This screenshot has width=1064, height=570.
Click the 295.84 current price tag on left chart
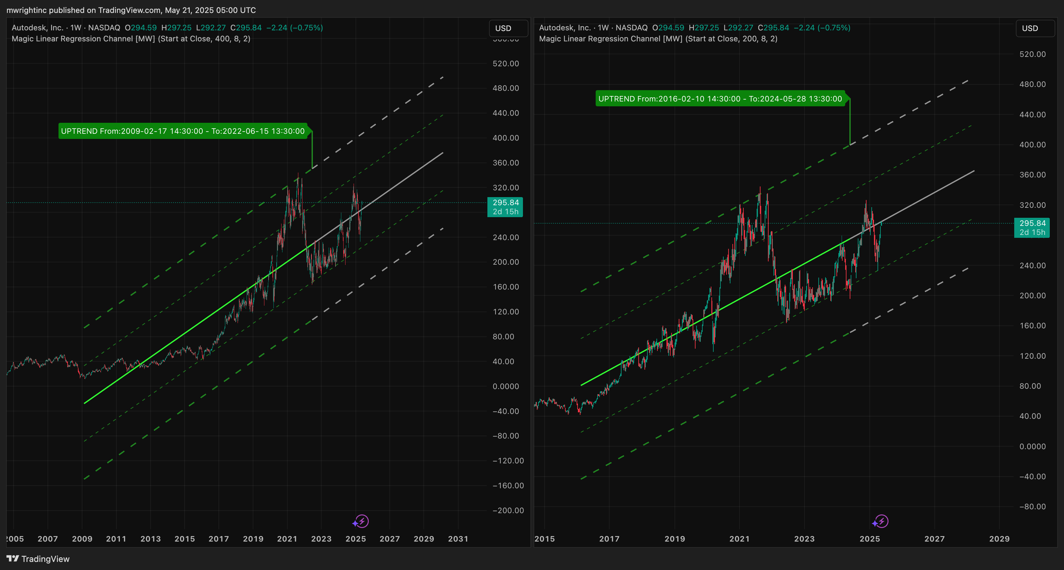tap(505, 207)
